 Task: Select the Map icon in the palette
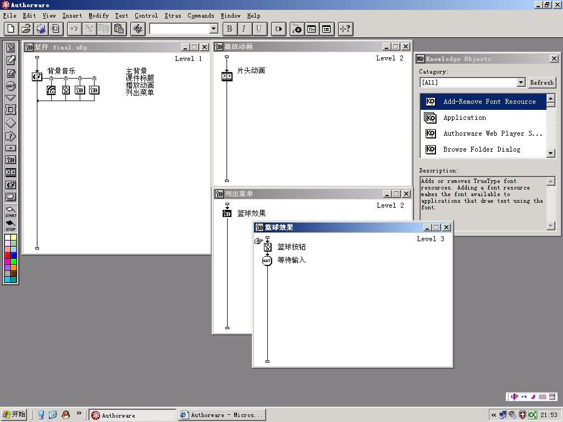click(11, 160)
